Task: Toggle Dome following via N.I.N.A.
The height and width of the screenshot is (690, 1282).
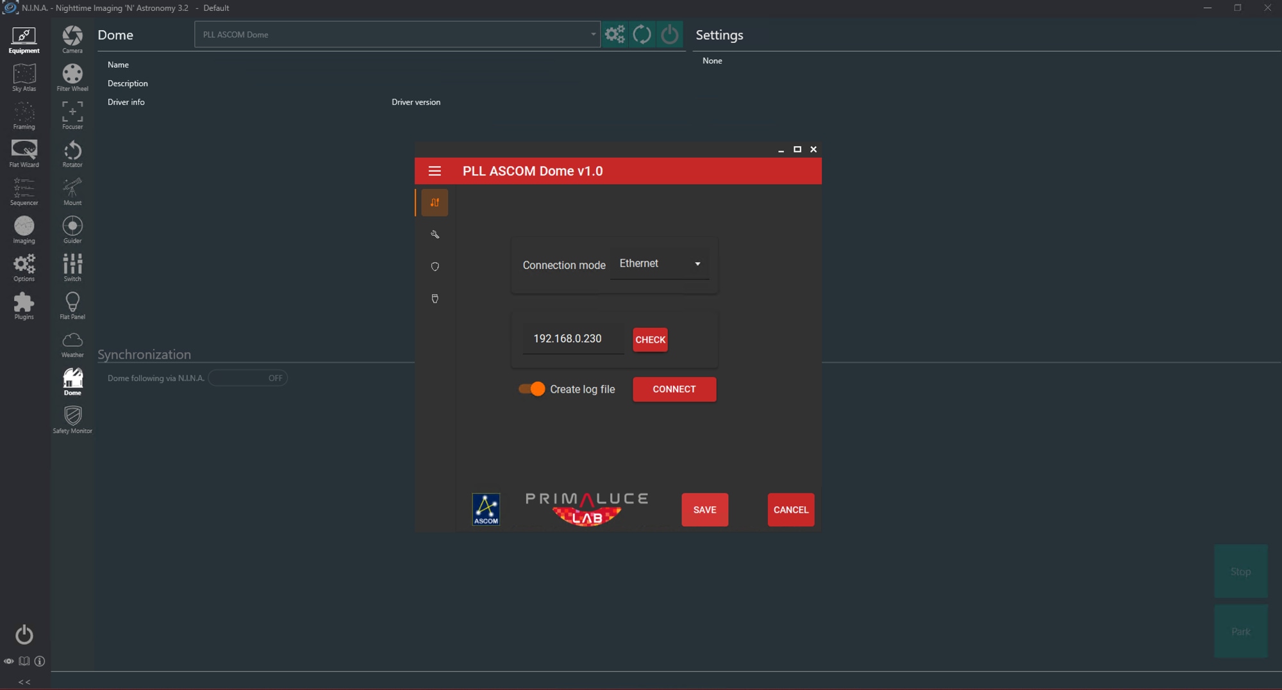Action: (x=248, y=378)
